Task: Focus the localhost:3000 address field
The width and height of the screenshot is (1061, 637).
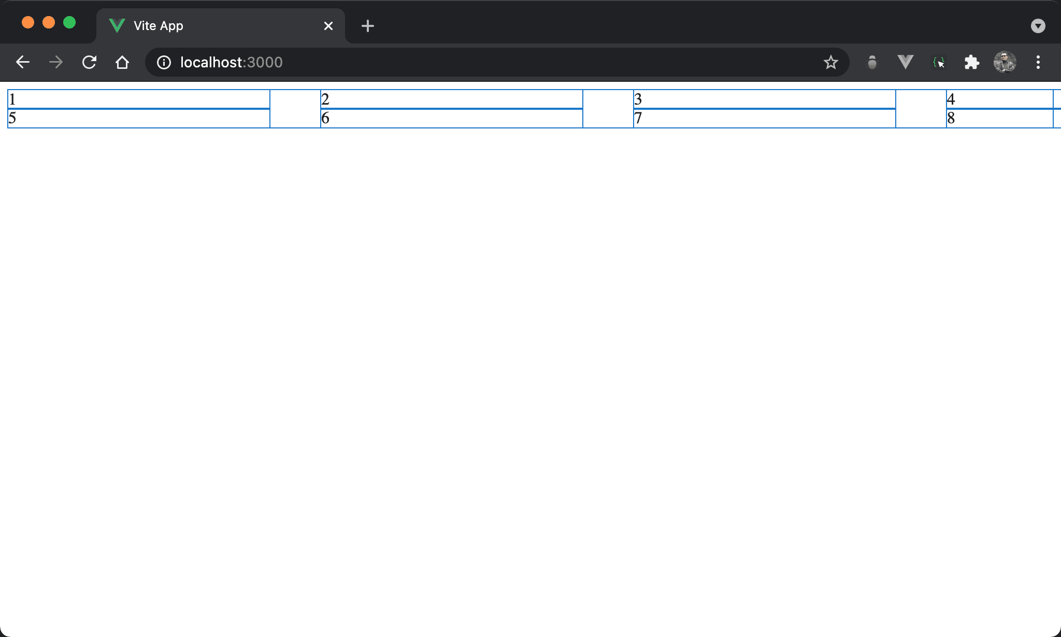Action: 466,63
